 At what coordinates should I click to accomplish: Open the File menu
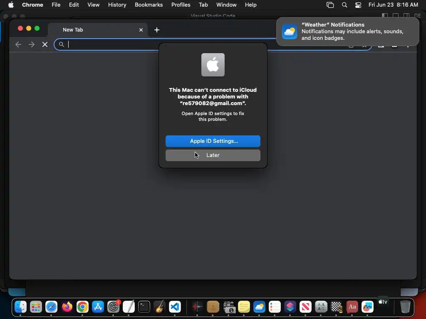point(56,5)
